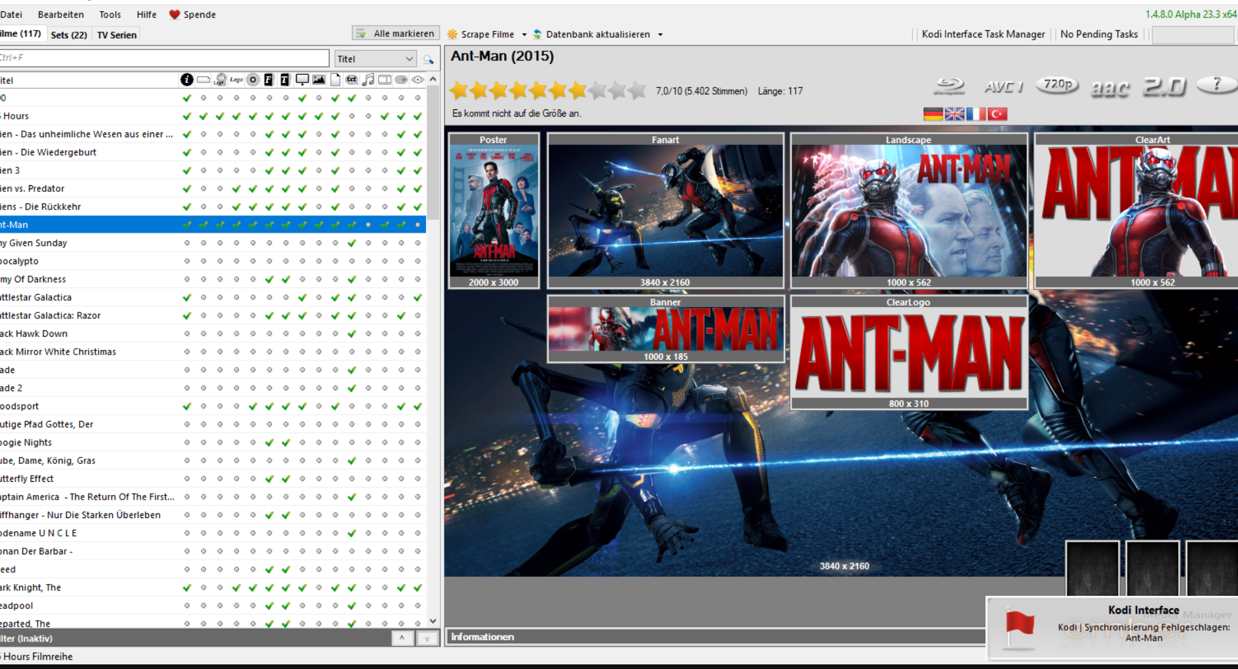Open the Titel search field dropdown

[409, 59]
